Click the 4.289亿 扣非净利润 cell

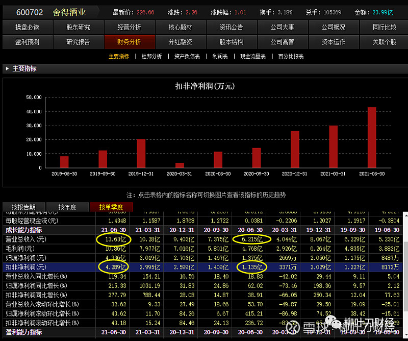[x=116, y=267]
